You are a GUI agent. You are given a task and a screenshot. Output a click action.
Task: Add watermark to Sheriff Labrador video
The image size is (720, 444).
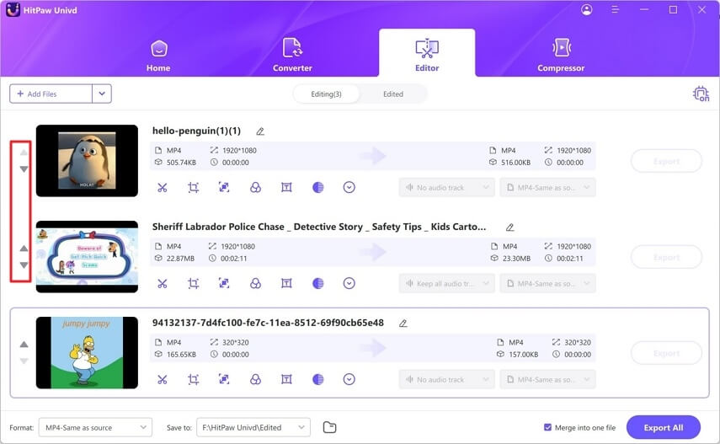tap(286, 284)
